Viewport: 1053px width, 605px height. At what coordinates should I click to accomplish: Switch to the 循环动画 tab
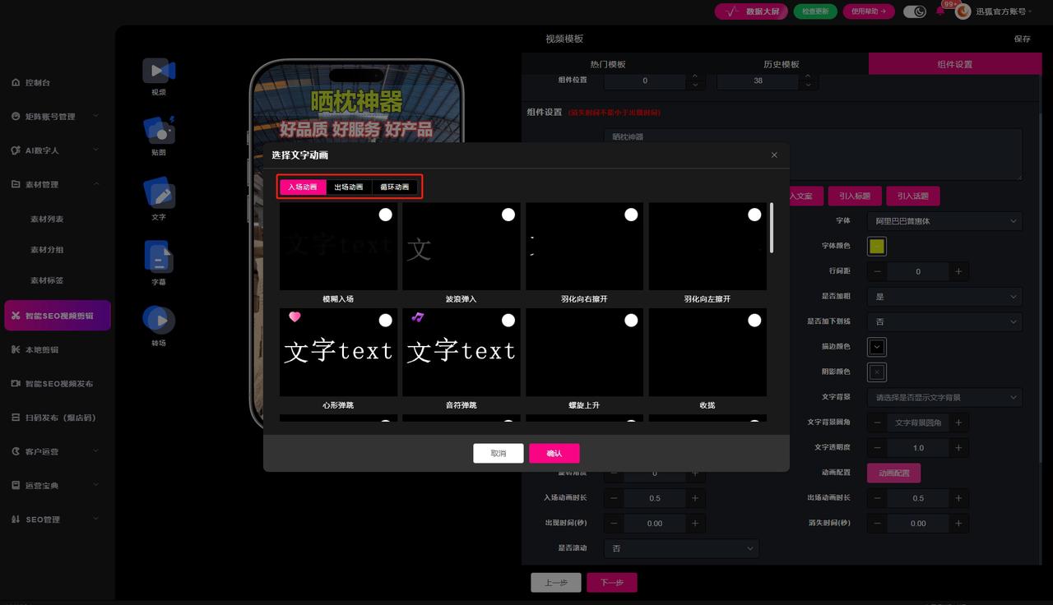pos(395,187)
